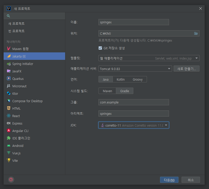Select Groovy as language
The height and width of the screenshot is (189, 209).
pos(138,79)
